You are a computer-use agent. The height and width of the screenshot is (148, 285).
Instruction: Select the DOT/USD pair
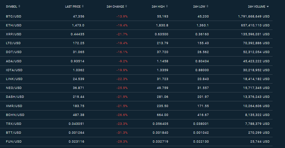point(14,52)
